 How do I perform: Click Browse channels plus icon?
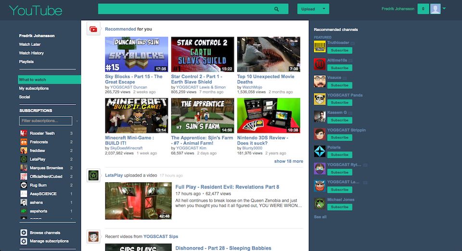click(x=24, y=232)
